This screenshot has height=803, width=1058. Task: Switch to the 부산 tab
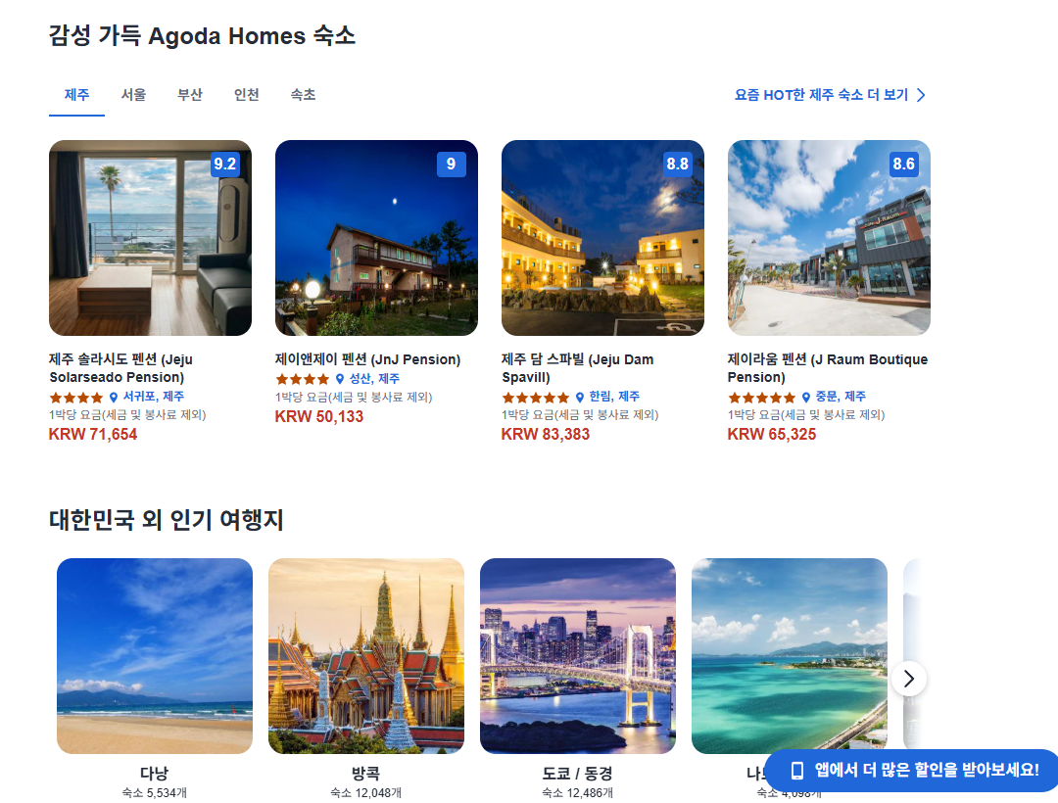(190, 95)
